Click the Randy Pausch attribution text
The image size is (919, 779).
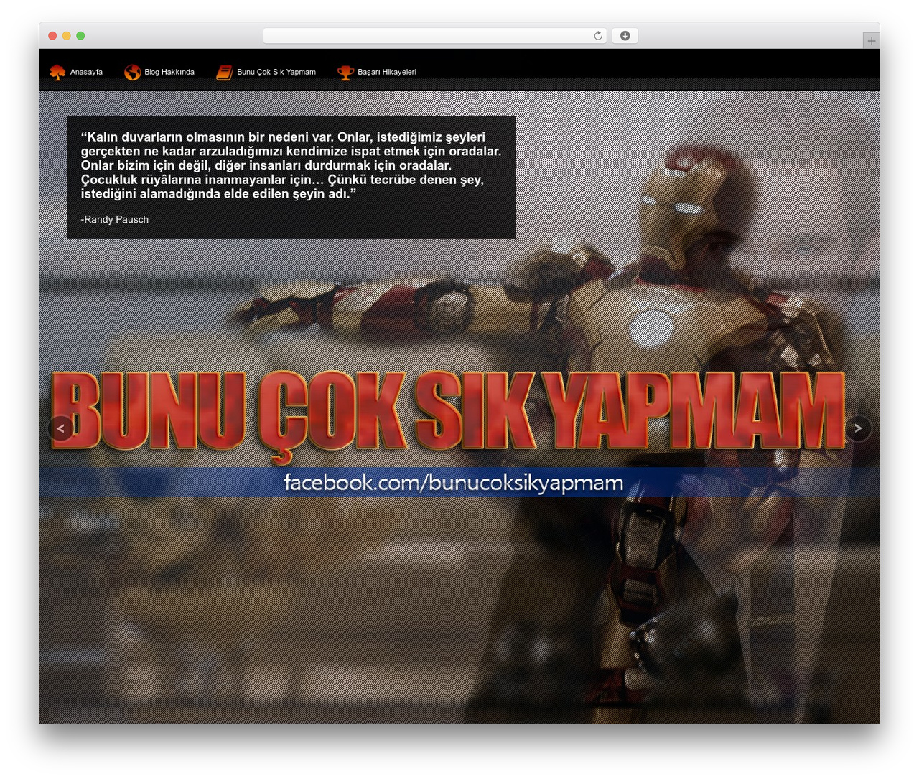(115, 219)
